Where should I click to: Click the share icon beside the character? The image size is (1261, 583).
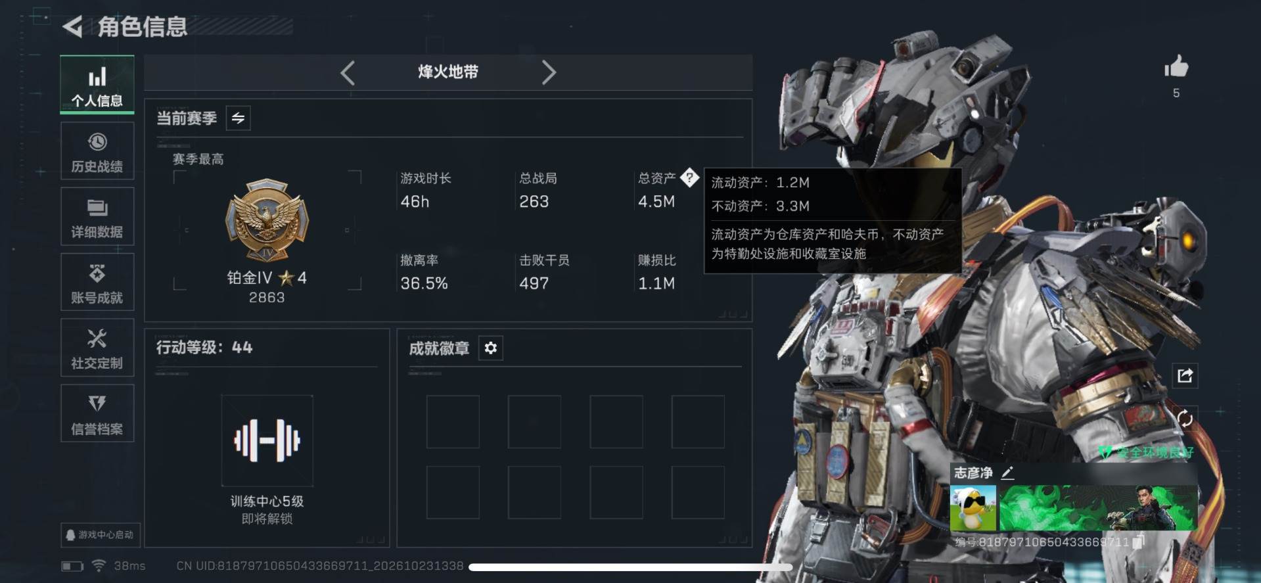[1185, 375]
